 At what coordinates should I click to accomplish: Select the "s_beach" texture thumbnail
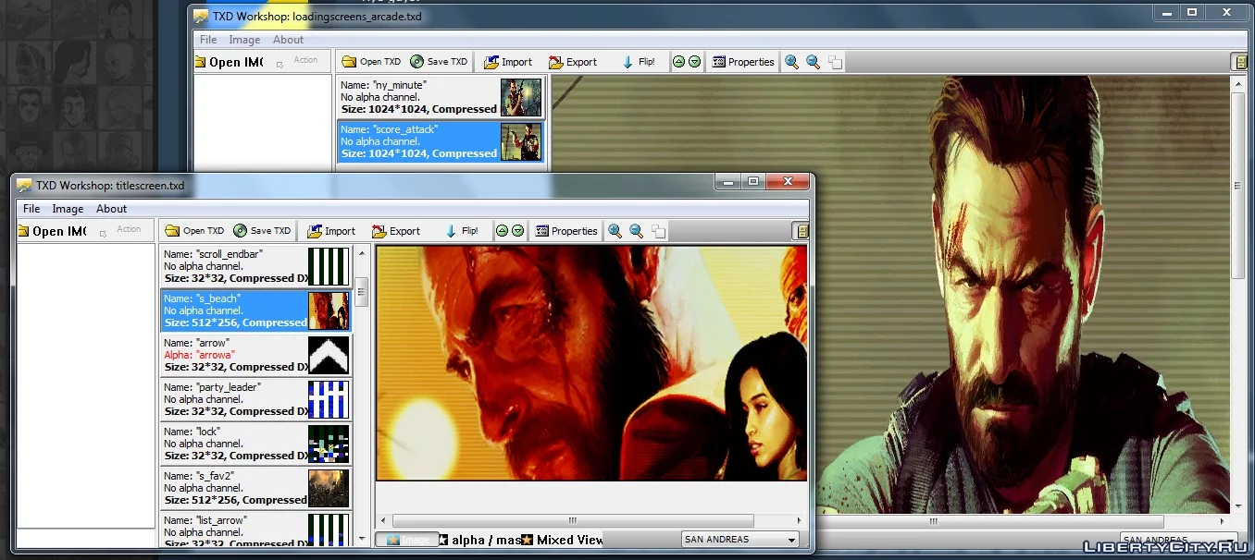(x=329, y=310)
